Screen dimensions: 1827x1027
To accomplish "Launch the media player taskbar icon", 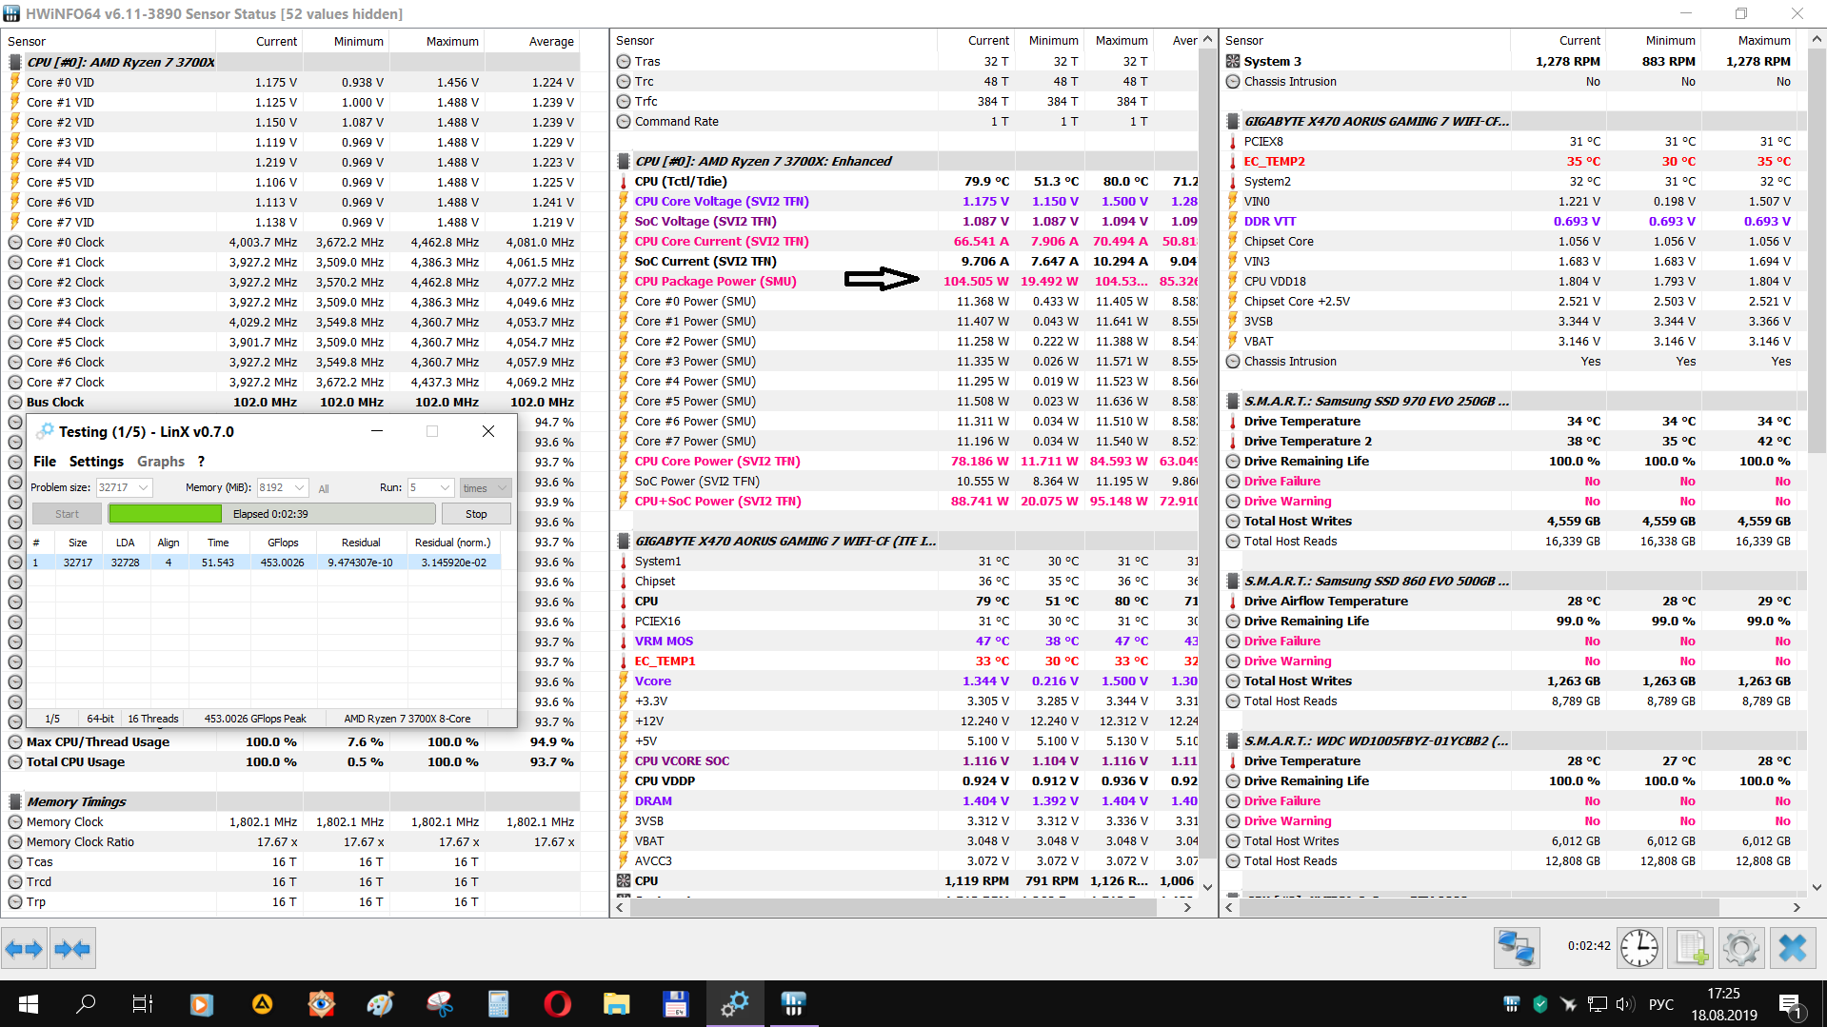I will [x=201, y=1004].
